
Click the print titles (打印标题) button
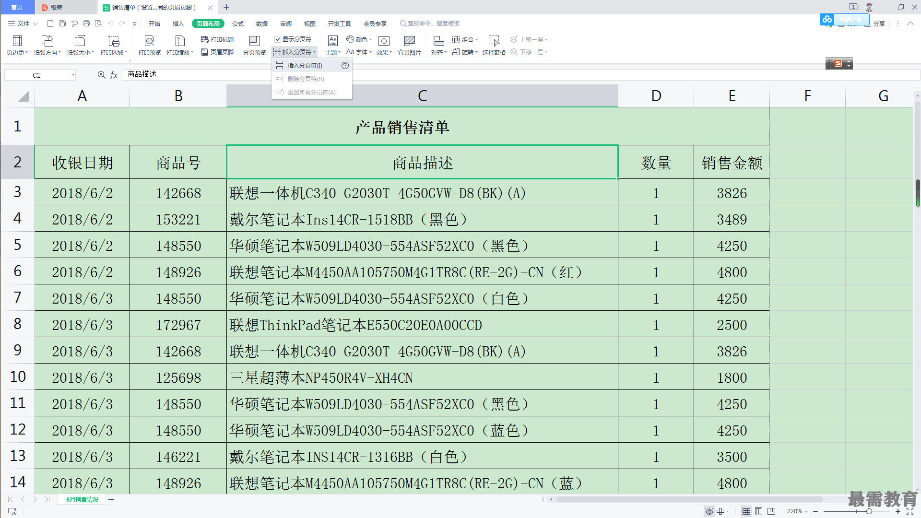[x=217, y=39]
